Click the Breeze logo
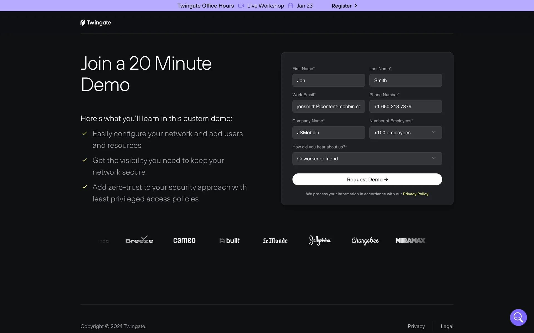This screenshot has height=333, width=534. coord(139,240)
